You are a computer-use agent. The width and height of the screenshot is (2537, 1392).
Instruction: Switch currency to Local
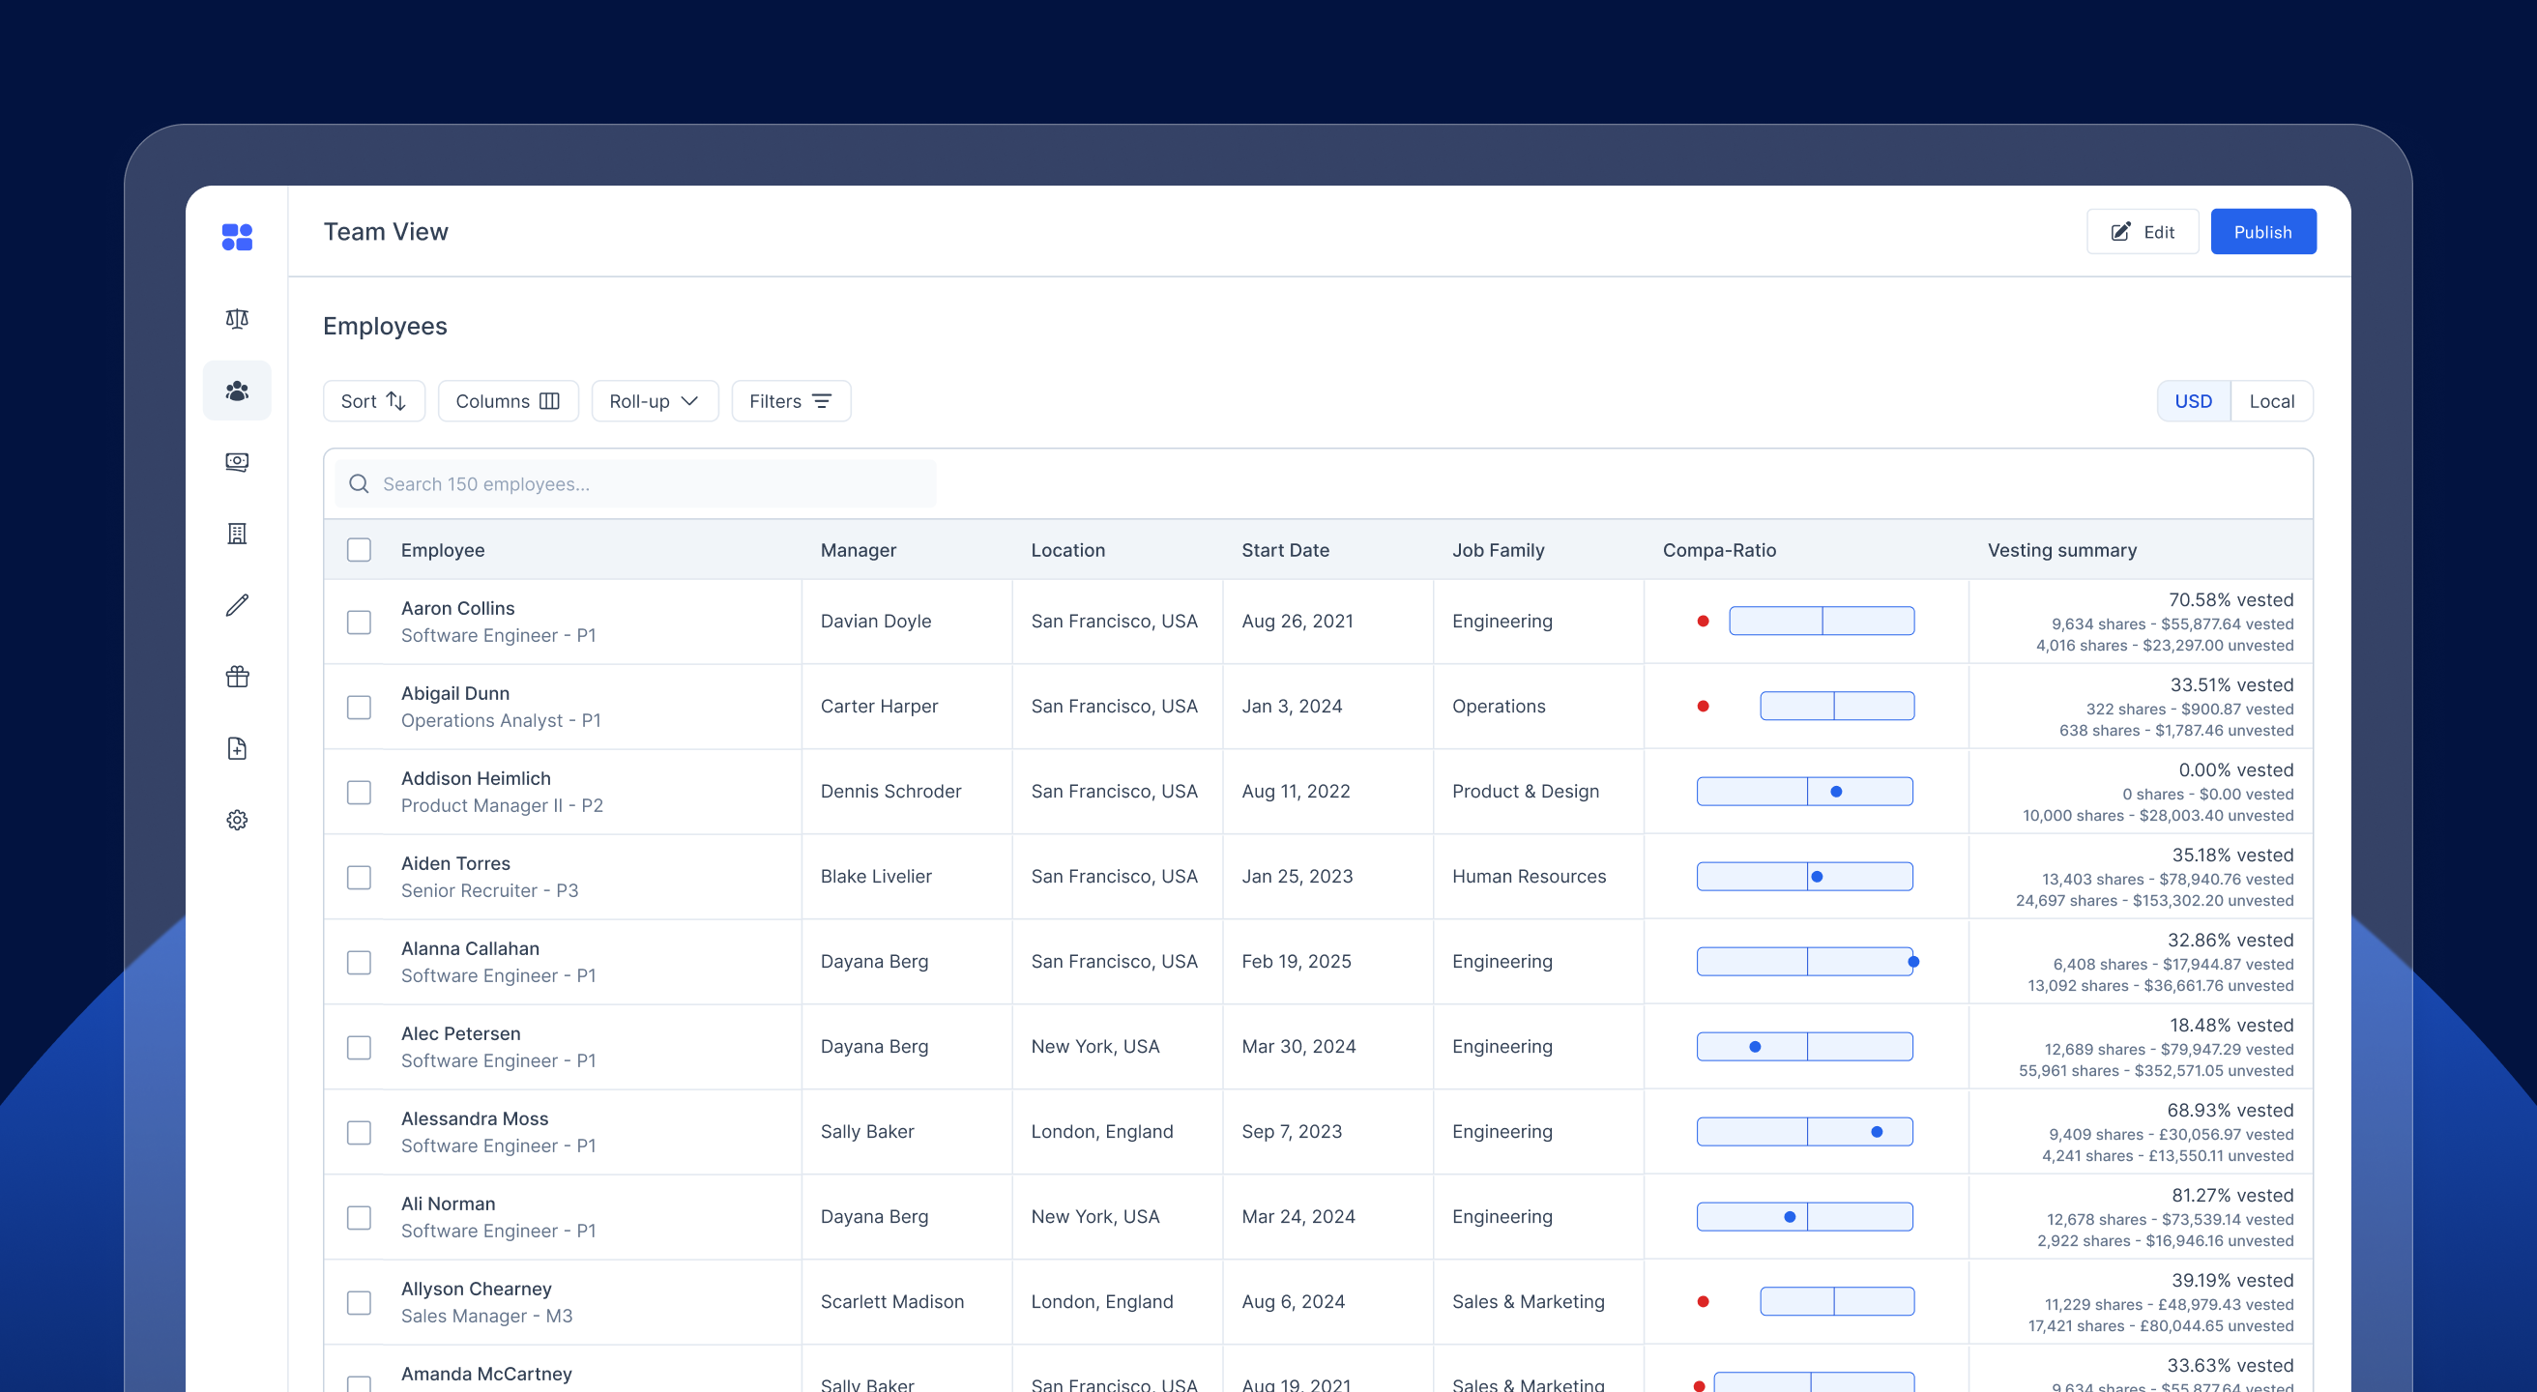pyautogui.click(x=2270, y=400)
